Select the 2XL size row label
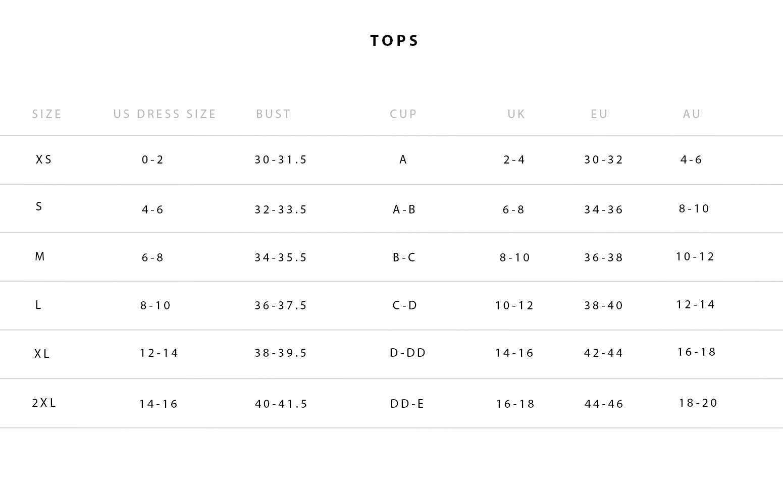Image resolution: width=783 pixels, height=488 pixels. [x=44, y=403]
